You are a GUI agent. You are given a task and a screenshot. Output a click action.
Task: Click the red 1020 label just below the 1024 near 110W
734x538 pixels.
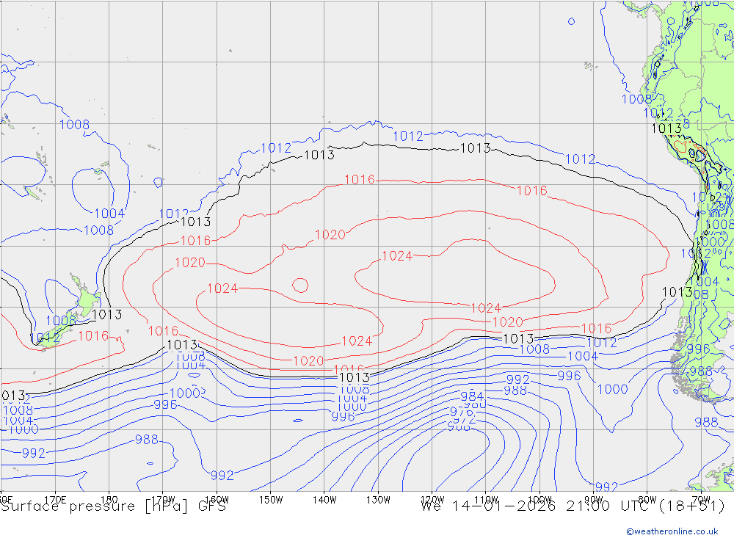click(x=508, y=322)
